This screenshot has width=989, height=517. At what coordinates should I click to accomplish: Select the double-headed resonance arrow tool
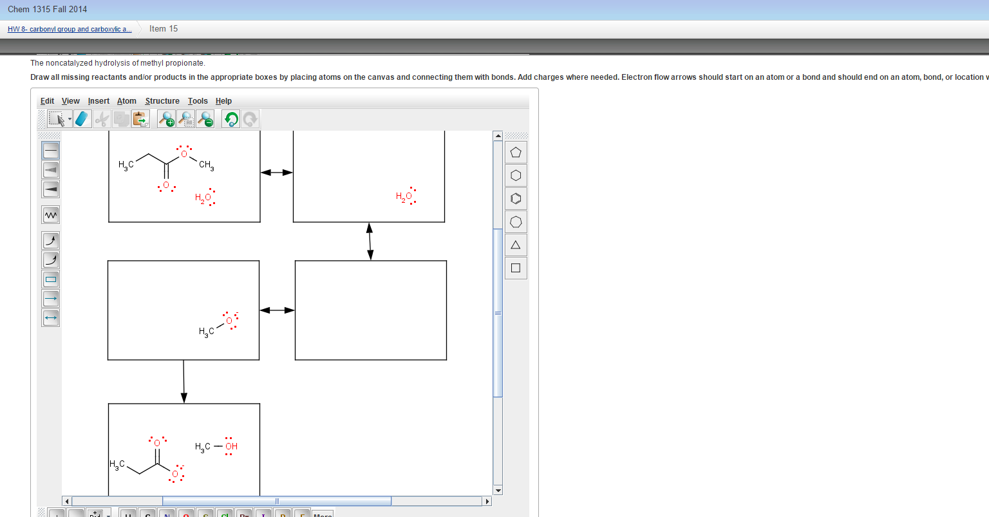(x=50, y=317)
